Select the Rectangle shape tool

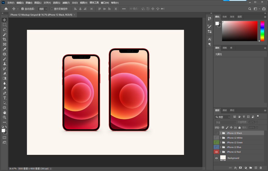tap(4, 108)
